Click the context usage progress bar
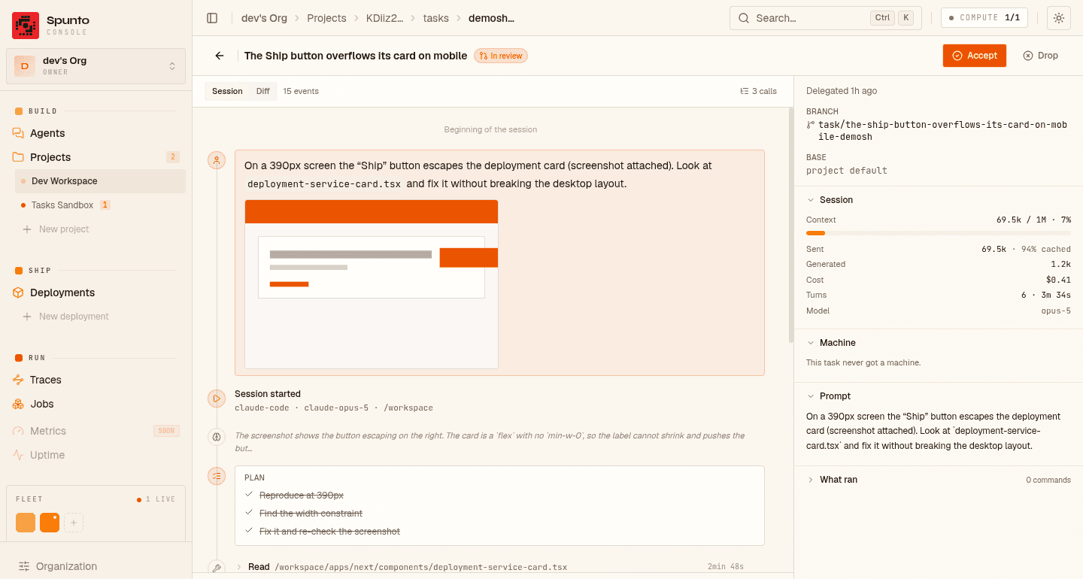This screenshot has height=579, width=1083. click(939, 233)
